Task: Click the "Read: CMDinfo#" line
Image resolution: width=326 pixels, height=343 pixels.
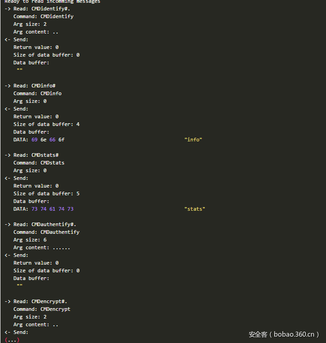Action: pyautogui.click(x=35, y=86)
